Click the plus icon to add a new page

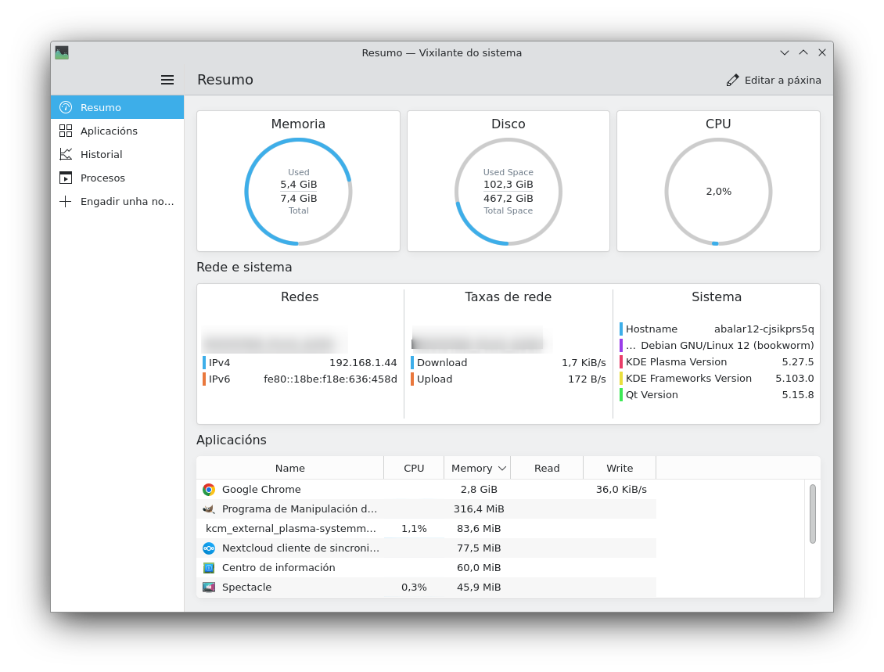pyautogui.click(x=66, y=201)
